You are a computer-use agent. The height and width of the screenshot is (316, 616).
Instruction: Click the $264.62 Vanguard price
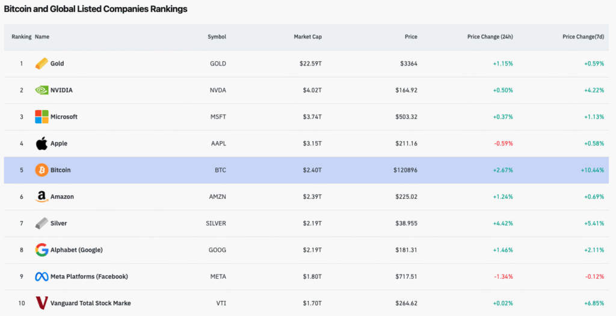click(407, 303)
